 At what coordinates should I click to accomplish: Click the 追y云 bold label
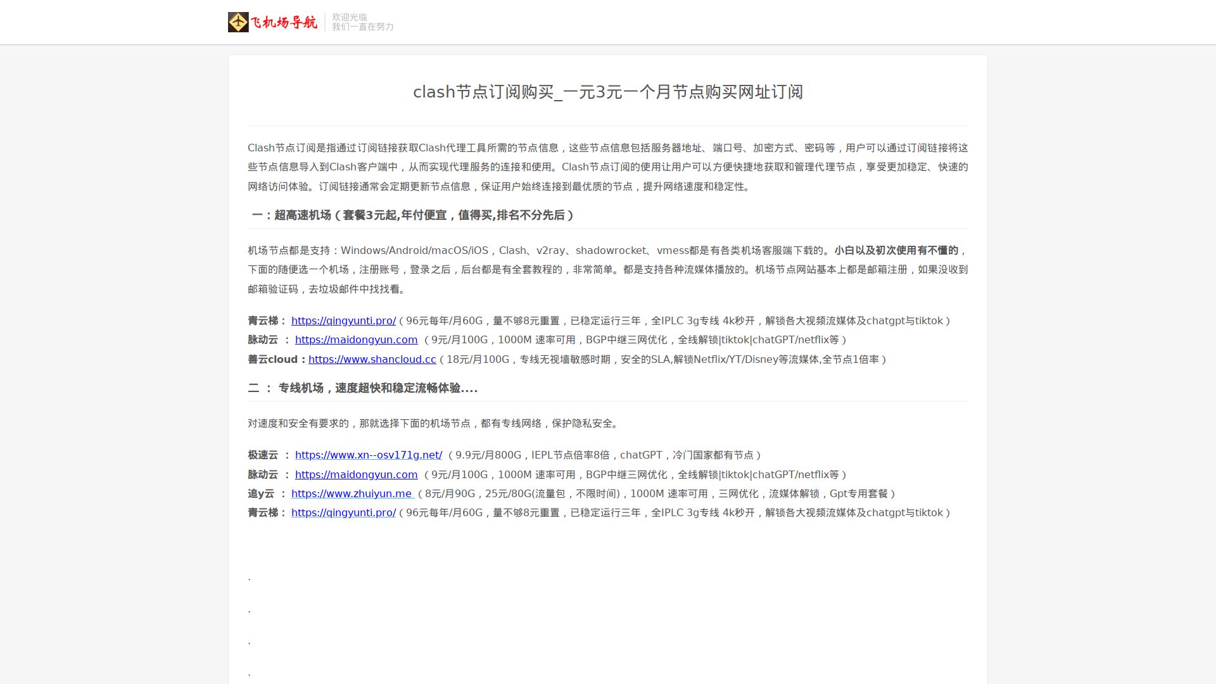tap(261, 494)
